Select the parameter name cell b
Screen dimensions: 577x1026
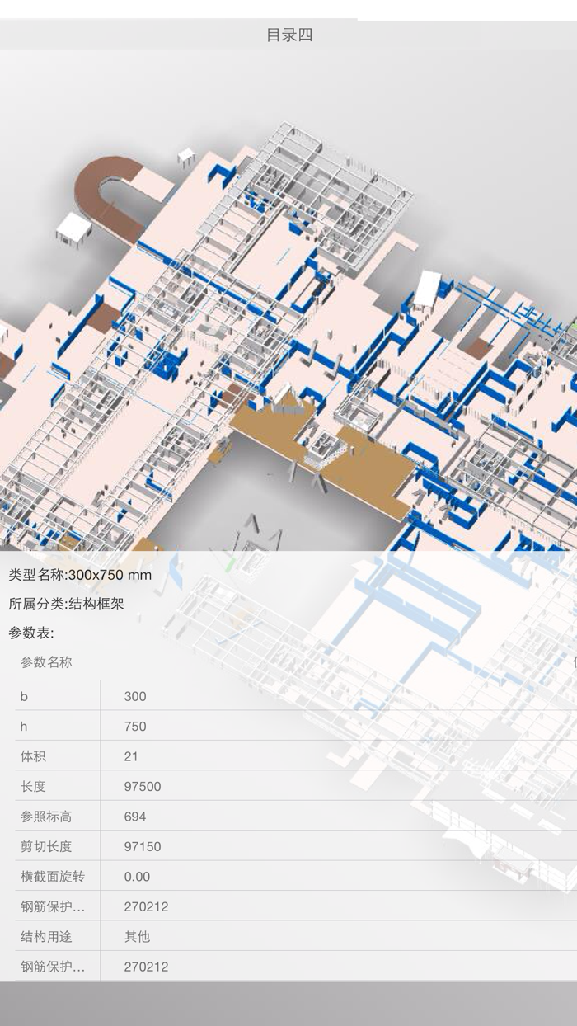click(x=24, y=696)
